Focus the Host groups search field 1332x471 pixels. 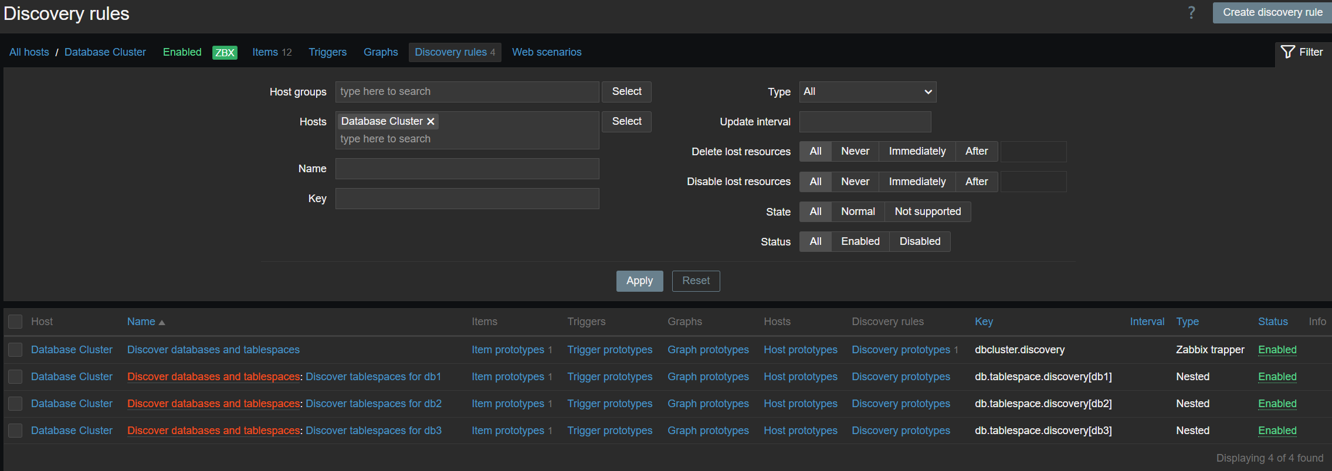tap(467, 91)
